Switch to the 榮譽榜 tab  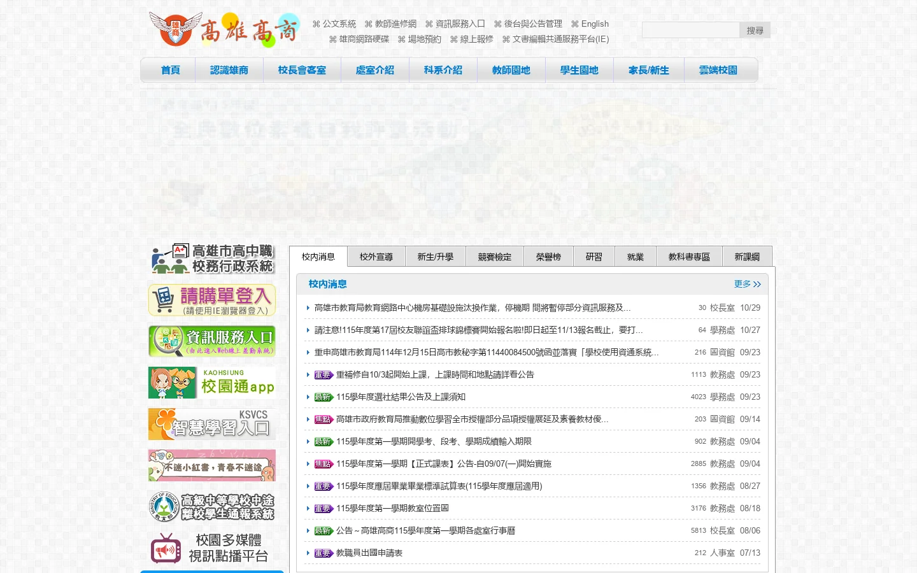549,257
